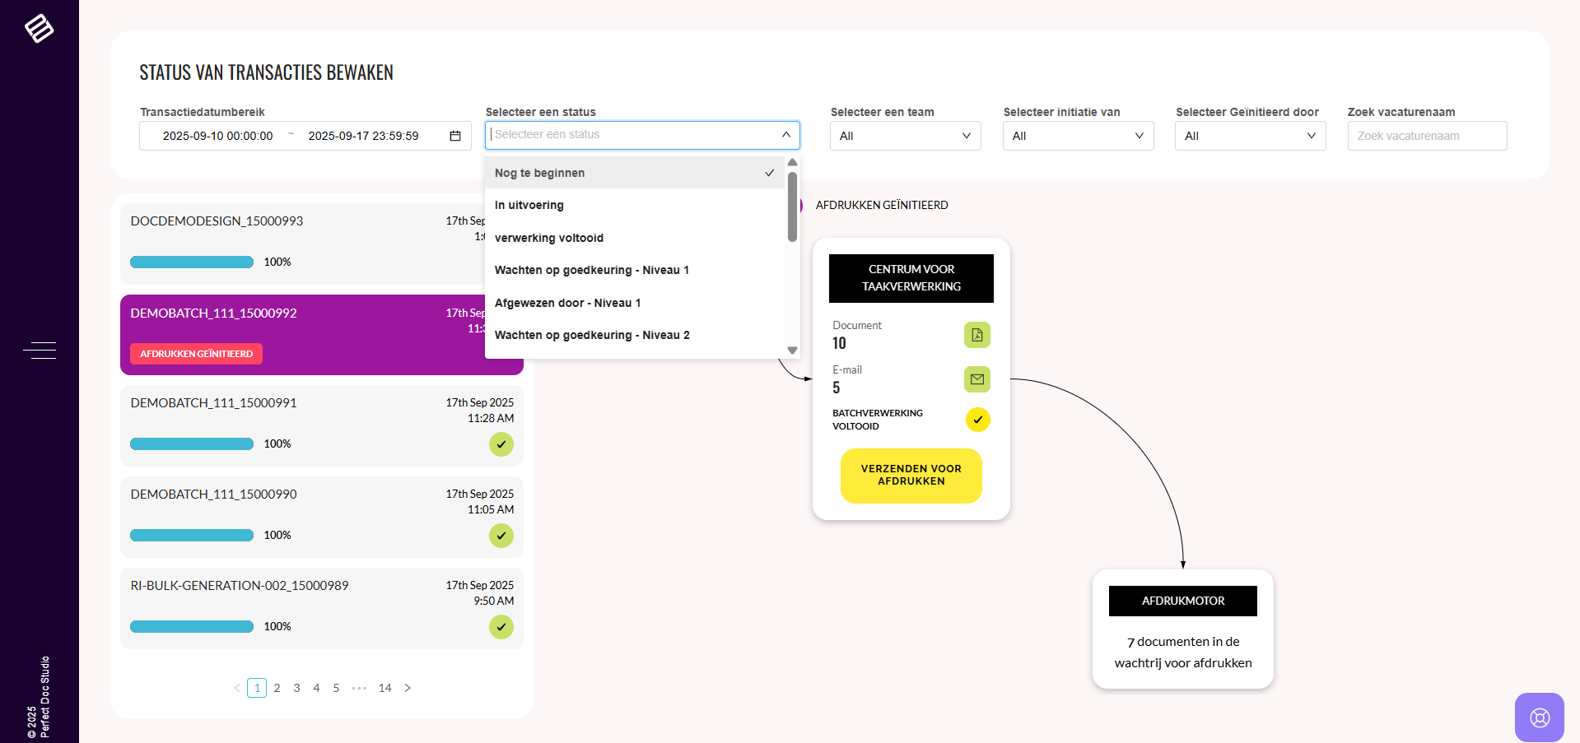
Task: Go to next page with arrow
Action: pyautogui.click(x=408, y=688)
